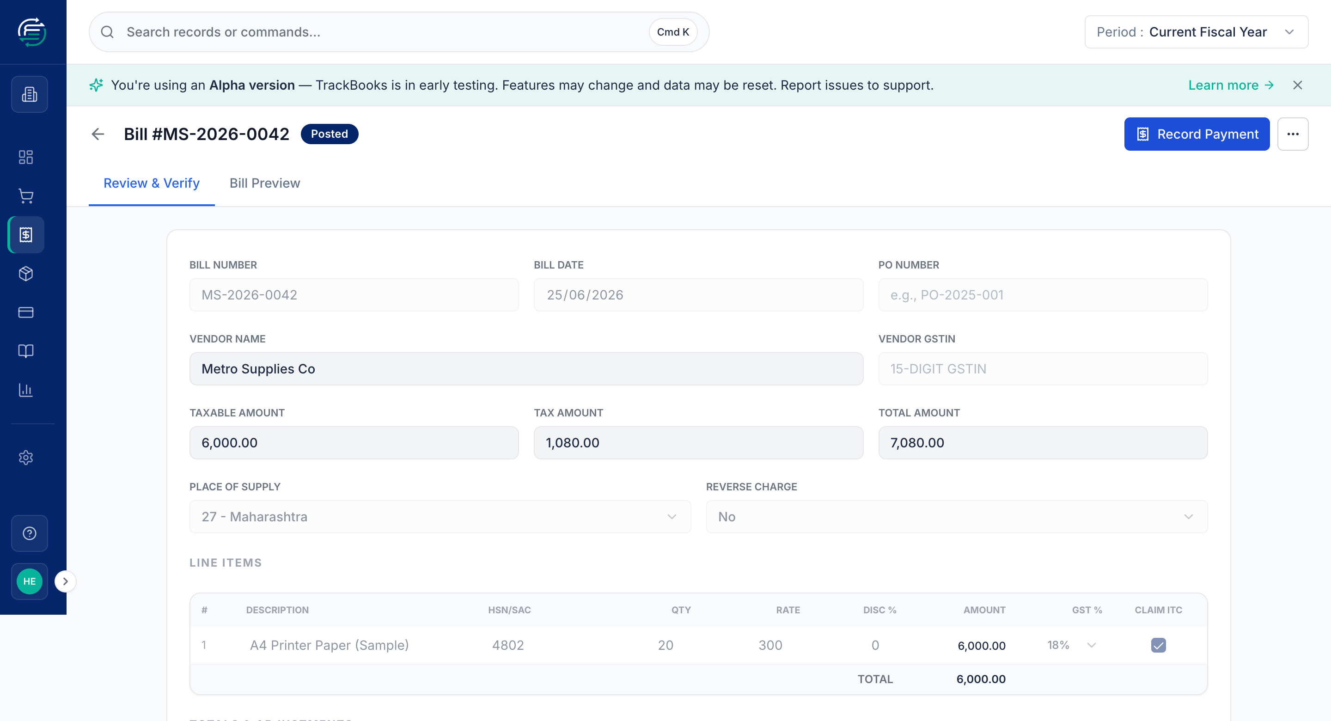Viewport: 1331px width, 721px height.
Task: Open the three-dots more actions menu
Action: pos(1293,134)
